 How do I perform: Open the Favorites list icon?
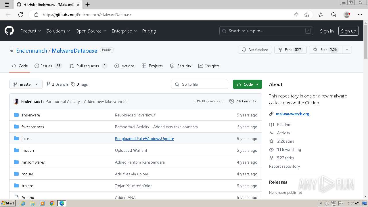[x=321, y=15]
